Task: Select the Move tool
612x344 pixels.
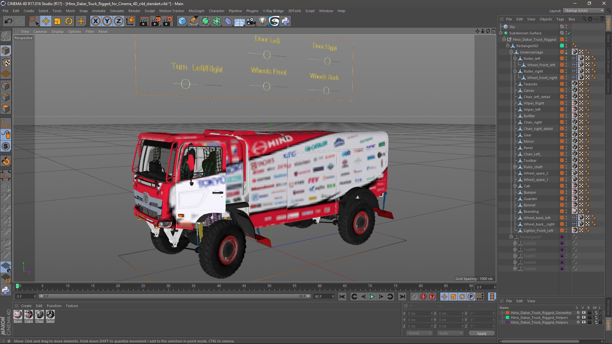Action: 46,21
